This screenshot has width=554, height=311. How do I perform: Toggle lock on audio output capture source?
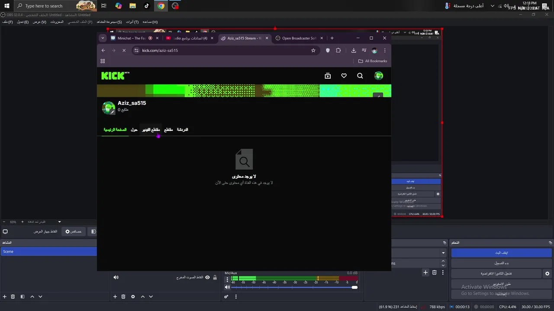tap(215, 277)
